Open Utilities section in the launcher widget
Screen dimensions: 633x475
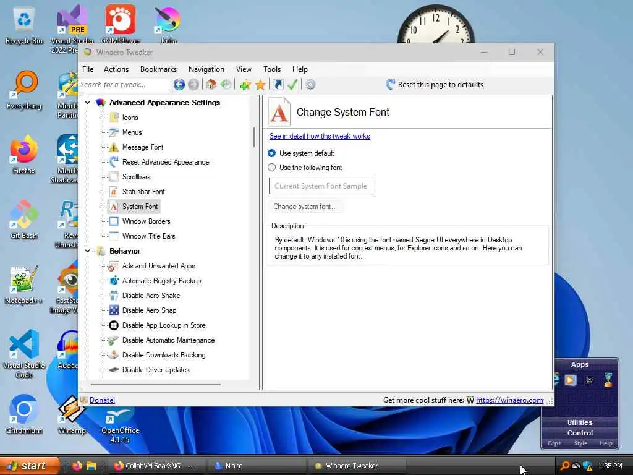tap(580, 422)
